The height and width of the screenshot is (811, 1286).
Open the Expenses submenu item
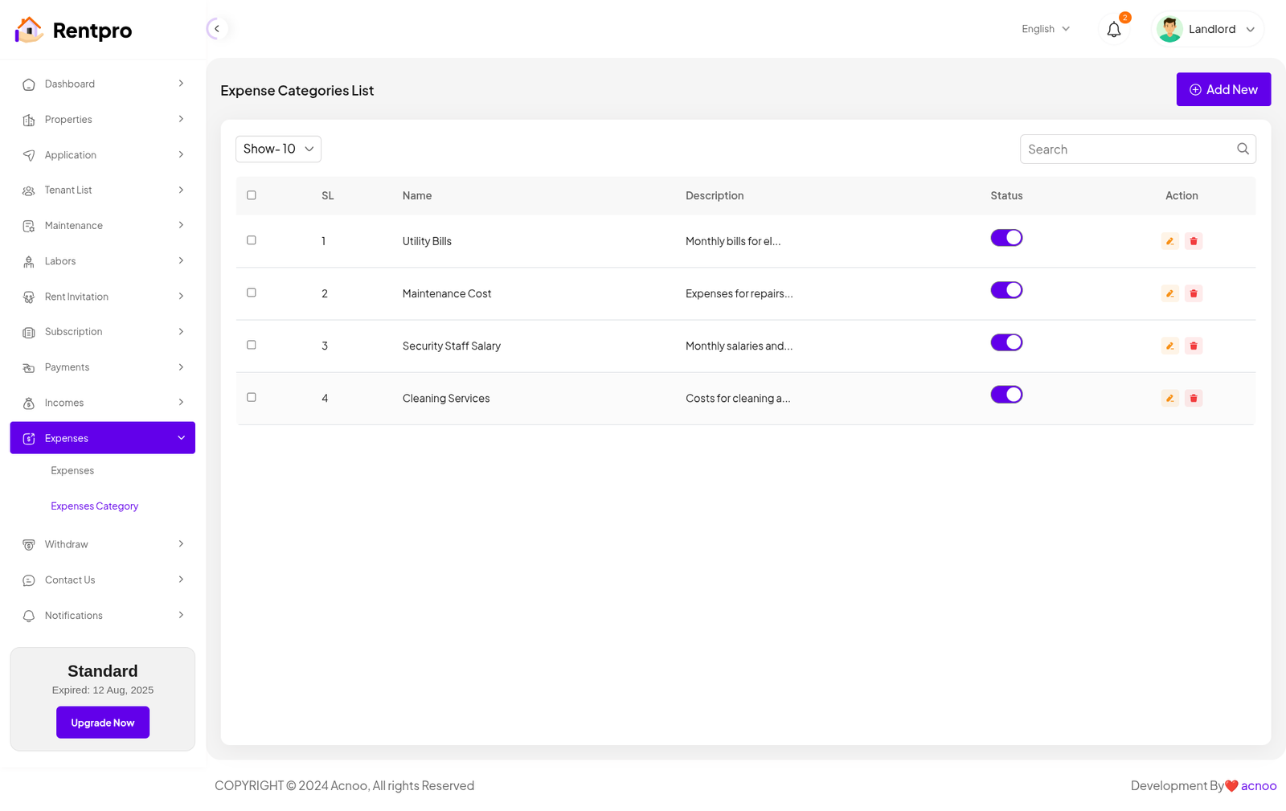pyautogui.click(x=72, y=471)
